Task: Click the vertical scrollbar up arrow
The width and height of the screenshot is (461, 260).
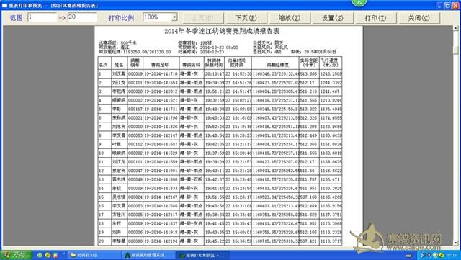Action: tap(456, 28)
